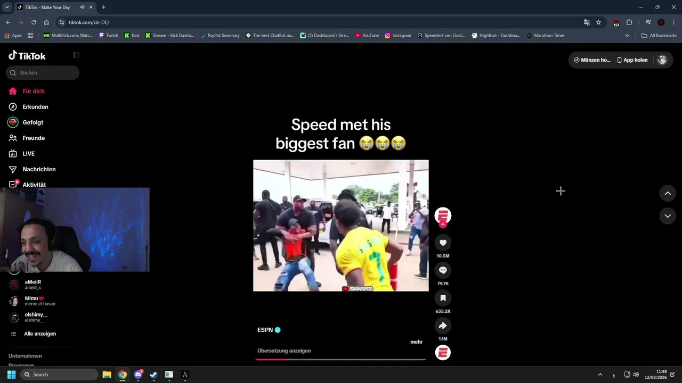
Task: Collapse the TikTok sidebar panel icon
Action: (x=76, y=55)
